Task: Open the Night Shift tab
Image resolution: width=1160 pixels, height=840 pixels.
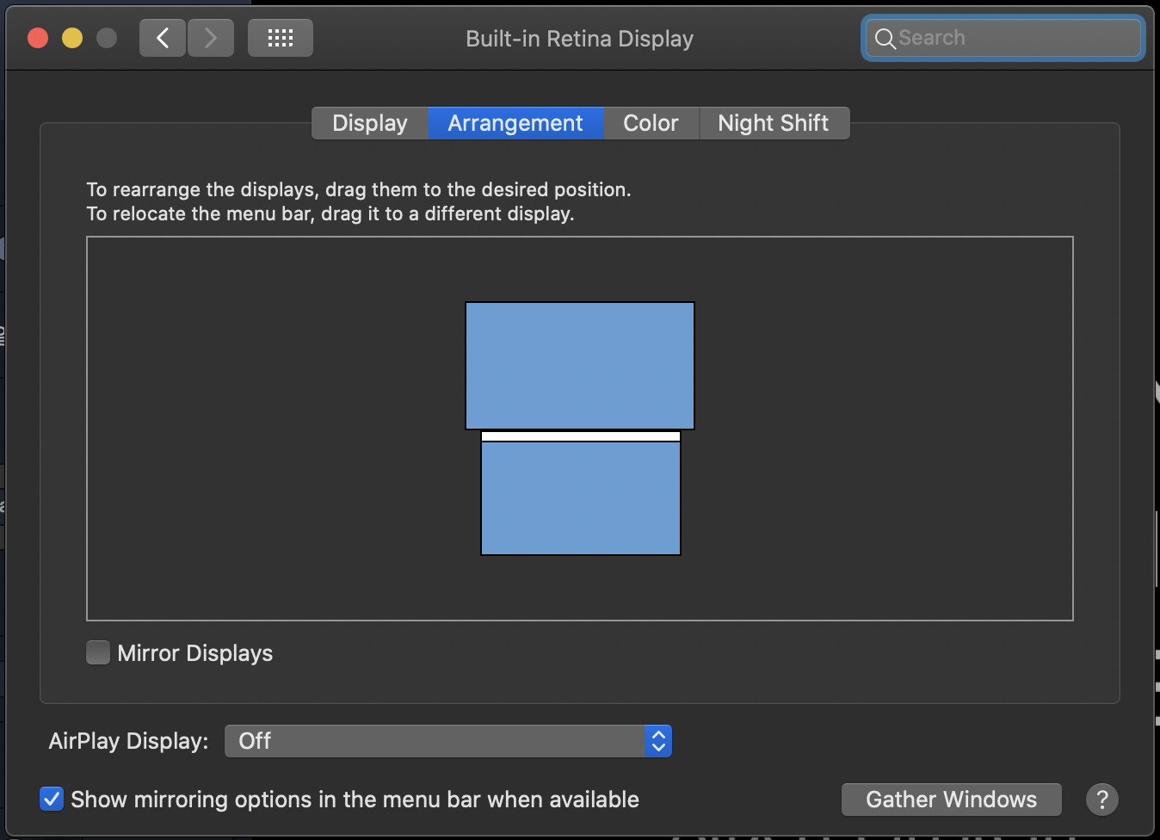Action: click(x=773, y=122)
